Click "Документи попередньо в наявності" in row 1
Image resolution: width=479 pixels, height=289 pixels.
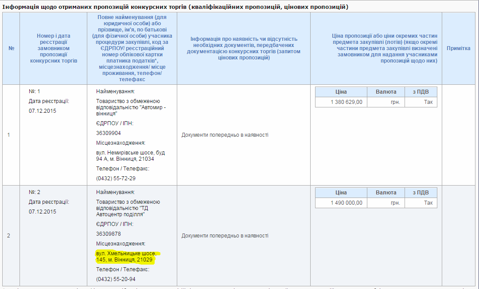[225, 135]
